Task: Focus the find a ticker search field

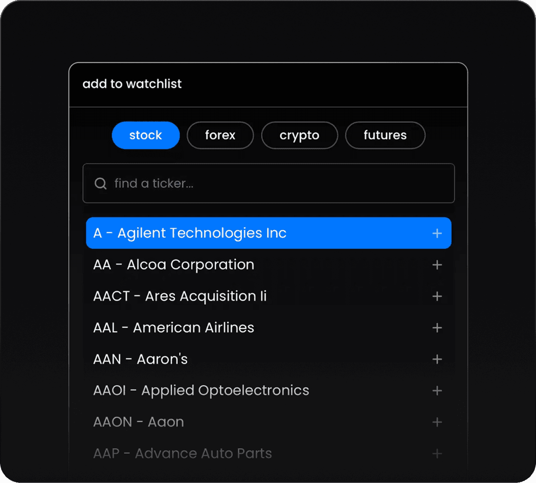Action: point(278,184)
